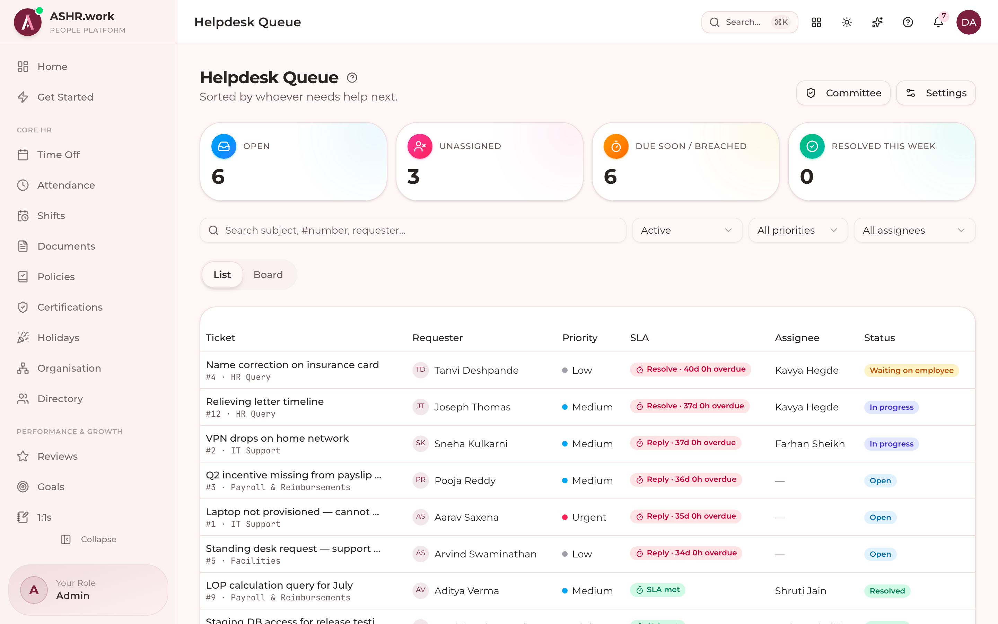The height and width of the screenshot is (624, 998).
Task: Click the Documents file icon
Action: 23,246
